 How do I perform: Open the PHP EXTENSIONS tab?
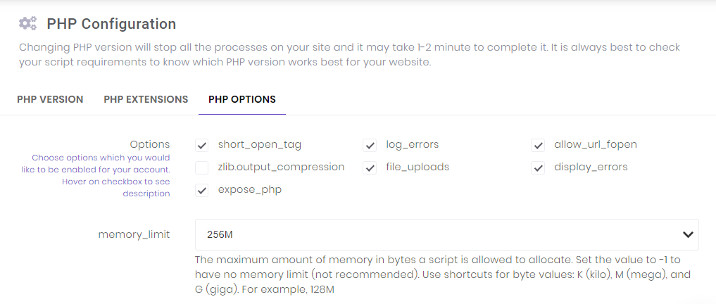click(146, 99)
